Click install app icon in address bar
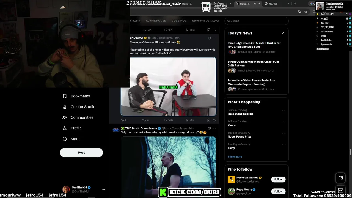 click(300, 12)
